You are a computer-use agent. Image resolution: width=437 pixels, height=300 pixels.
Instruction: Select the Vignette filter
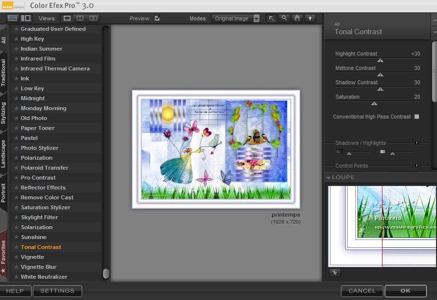tap(56, 257)
